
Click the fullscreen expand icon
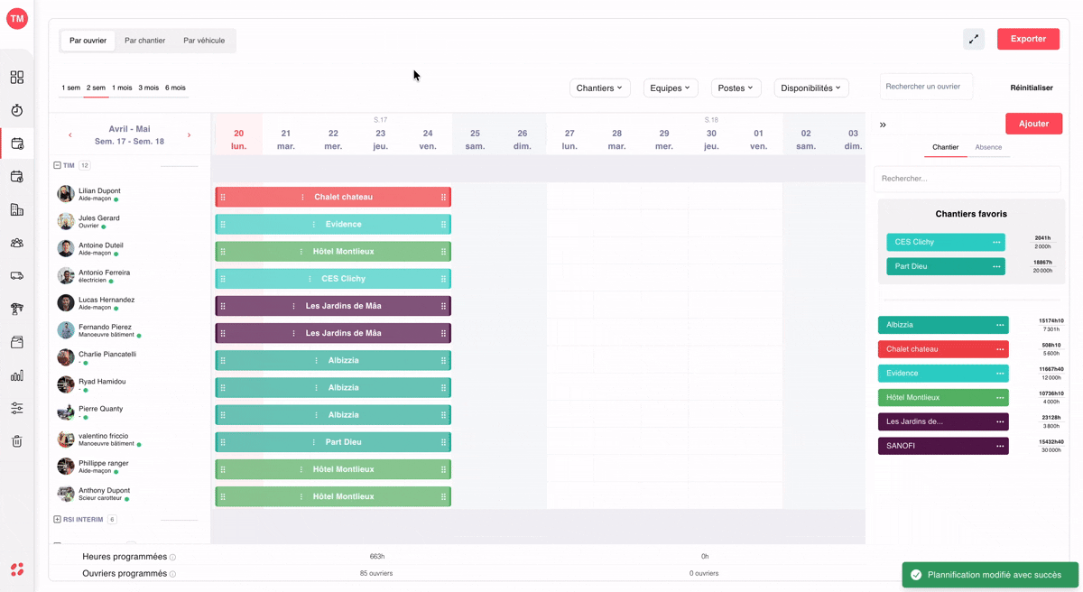974,39
